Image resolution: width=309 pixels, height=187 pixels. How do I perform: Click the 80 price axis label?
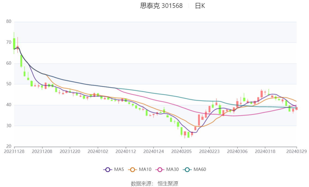(x=9, y=21)
